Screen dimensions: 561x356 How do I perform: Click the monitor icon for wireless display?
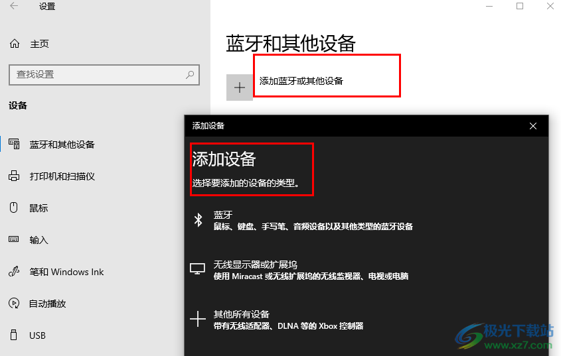[197, 268]
